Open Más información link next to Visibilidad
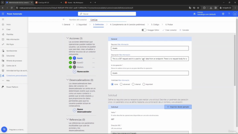 pyautogui.click(x=124, y=80)
